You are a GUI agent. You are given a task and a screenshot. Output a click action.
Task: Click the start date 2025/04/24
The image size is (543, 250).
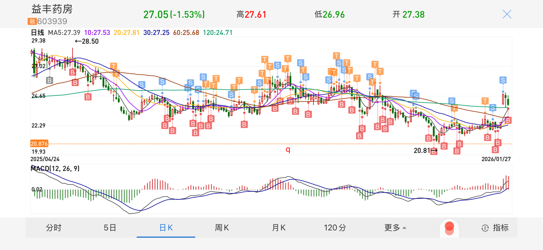point(45,159)
